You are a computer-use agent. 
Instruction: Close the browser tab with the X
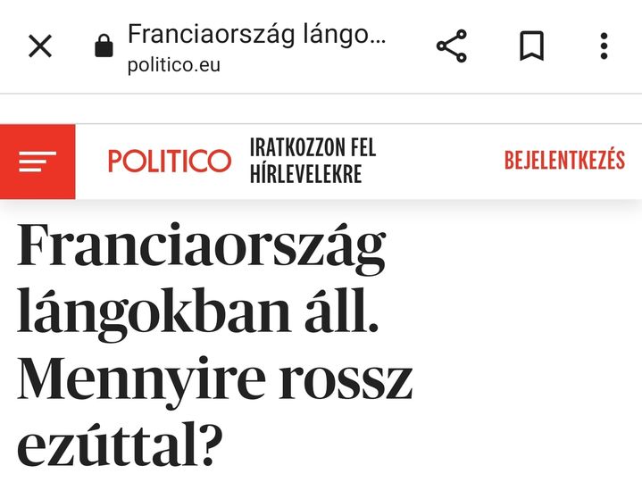40,46
